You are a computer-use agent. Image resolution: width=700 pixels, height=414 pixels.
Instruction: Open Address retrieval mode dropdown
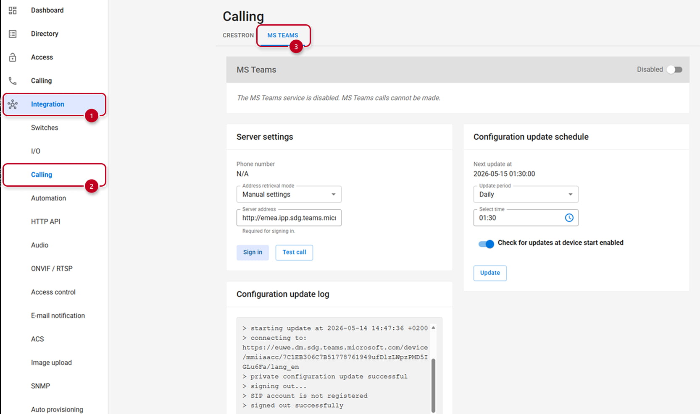pos(289,194)
